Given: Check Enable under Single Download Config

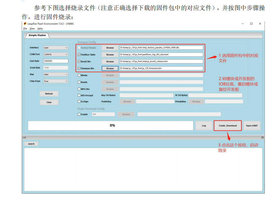Looking at the screenshot, I should click(79, 114).
